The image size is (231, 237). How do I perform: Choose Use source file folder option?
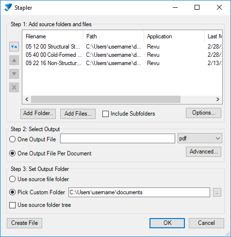pyautogui.click(x=13, y=179)
